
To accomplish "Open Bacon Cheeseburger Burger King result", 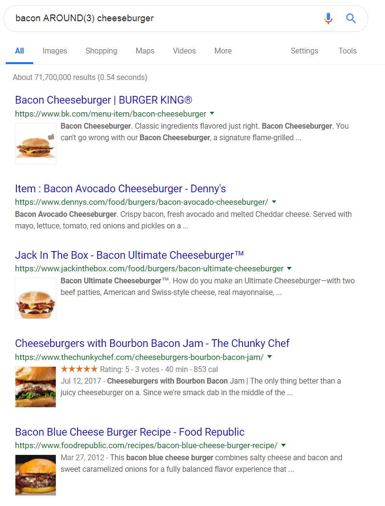I will coord(103,100).
